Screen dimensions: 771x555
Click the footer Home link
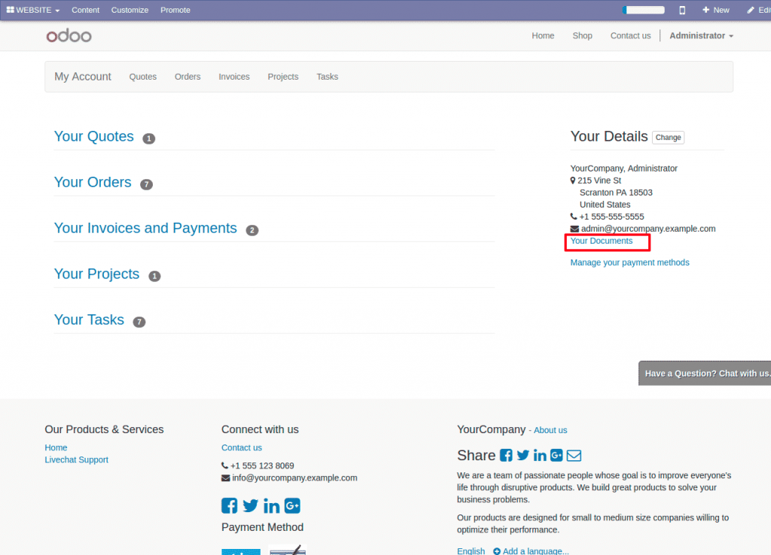56,447
